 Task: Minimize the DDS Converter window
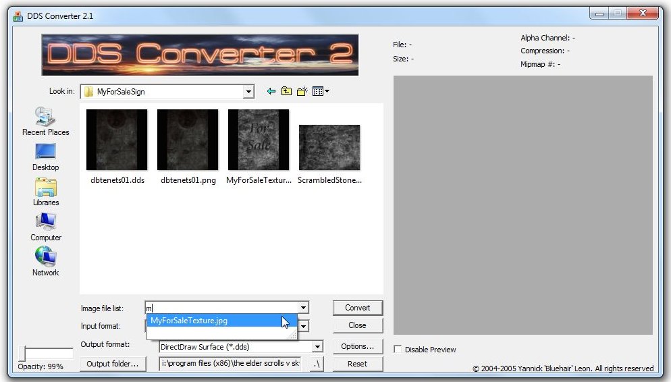[599, 13]
